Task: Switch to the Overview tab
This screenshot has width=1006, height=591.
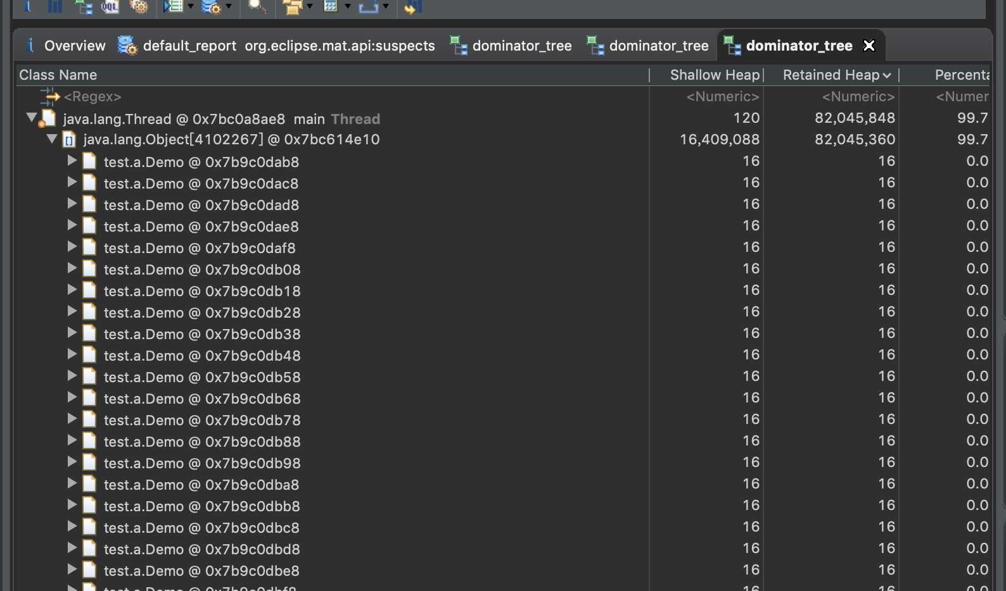Action: coord(65,46)
